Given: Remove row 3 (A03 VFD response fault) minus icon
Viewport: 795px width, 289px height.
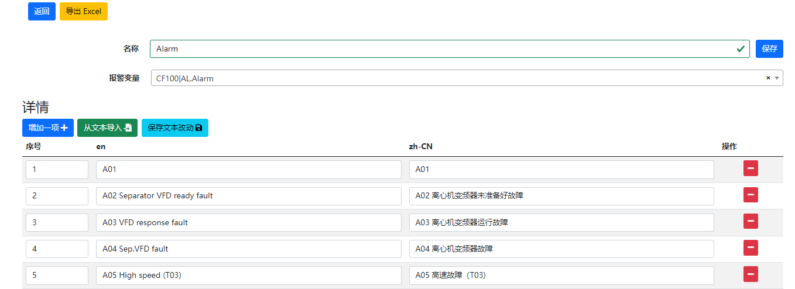Looking at the screenshot, I should point(751,221).
